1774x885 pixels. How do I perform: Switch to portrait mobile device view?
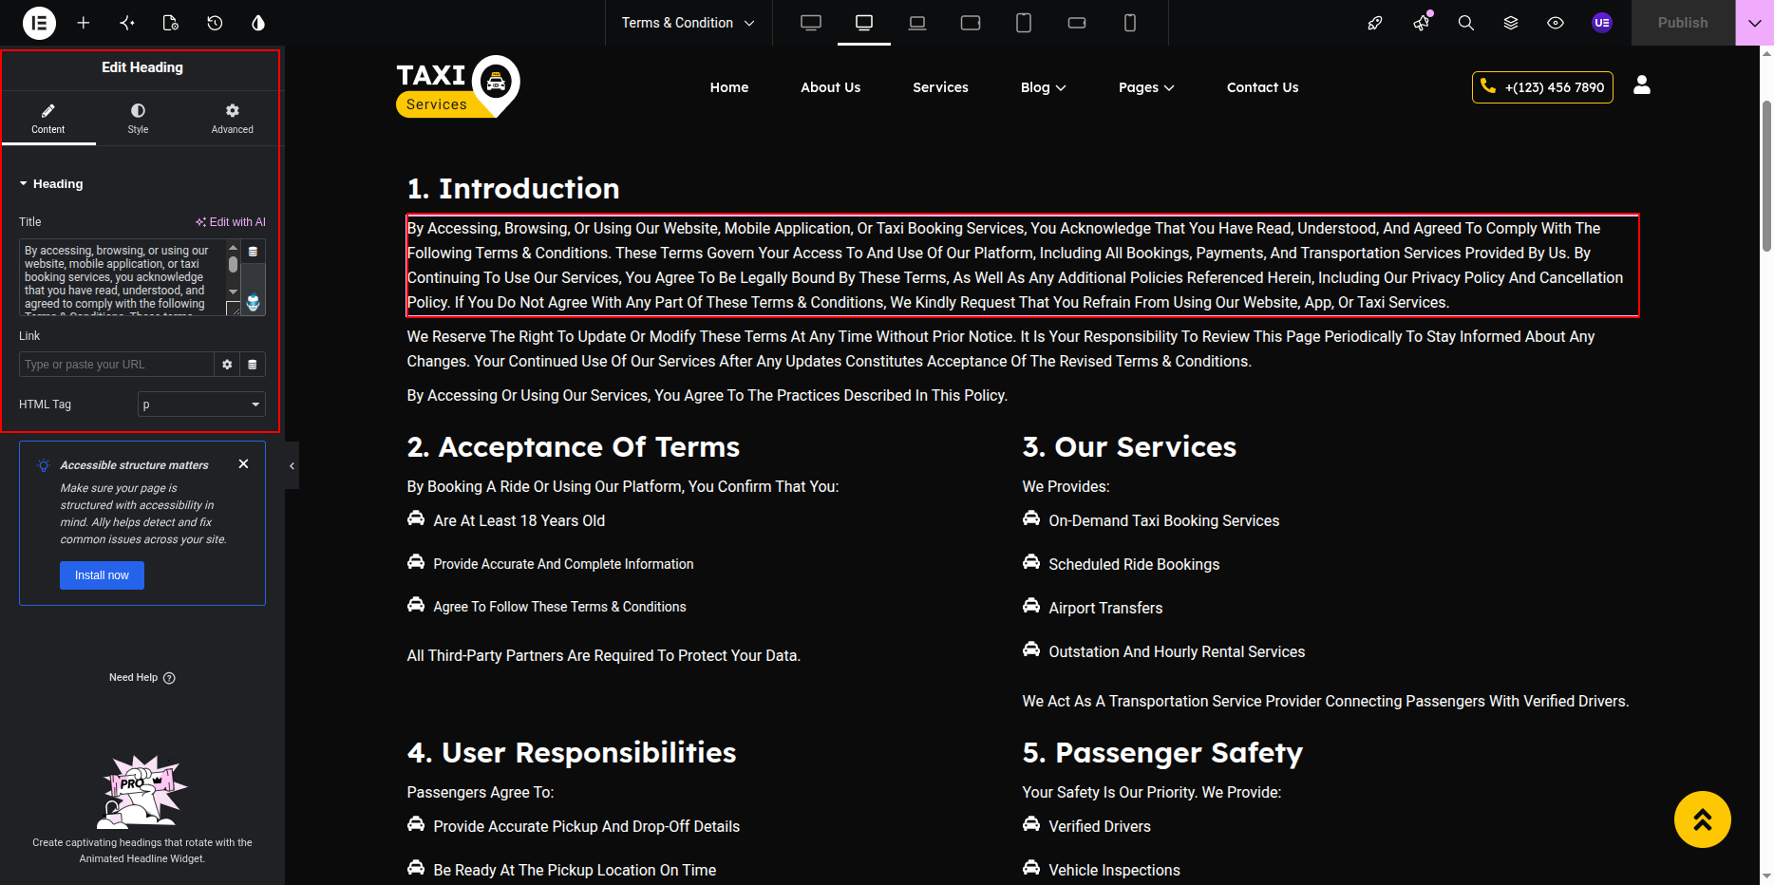coord(1130,23)
